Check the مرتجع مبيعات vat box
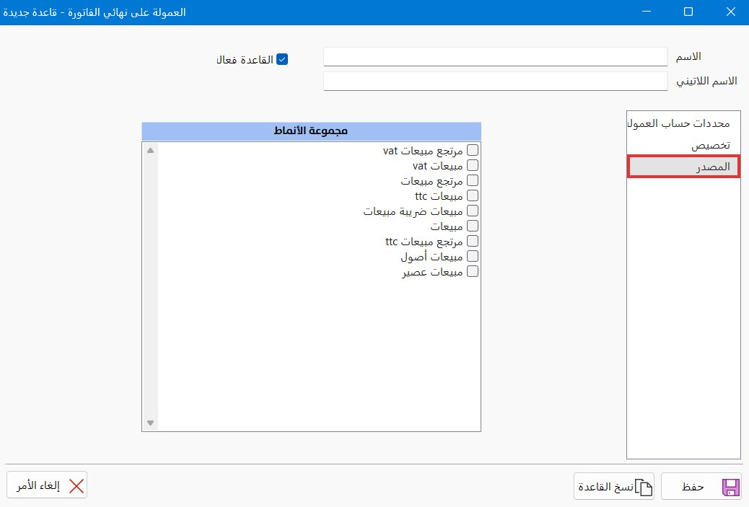This screenshot has height=507, width=749. (x=473, y=150)
